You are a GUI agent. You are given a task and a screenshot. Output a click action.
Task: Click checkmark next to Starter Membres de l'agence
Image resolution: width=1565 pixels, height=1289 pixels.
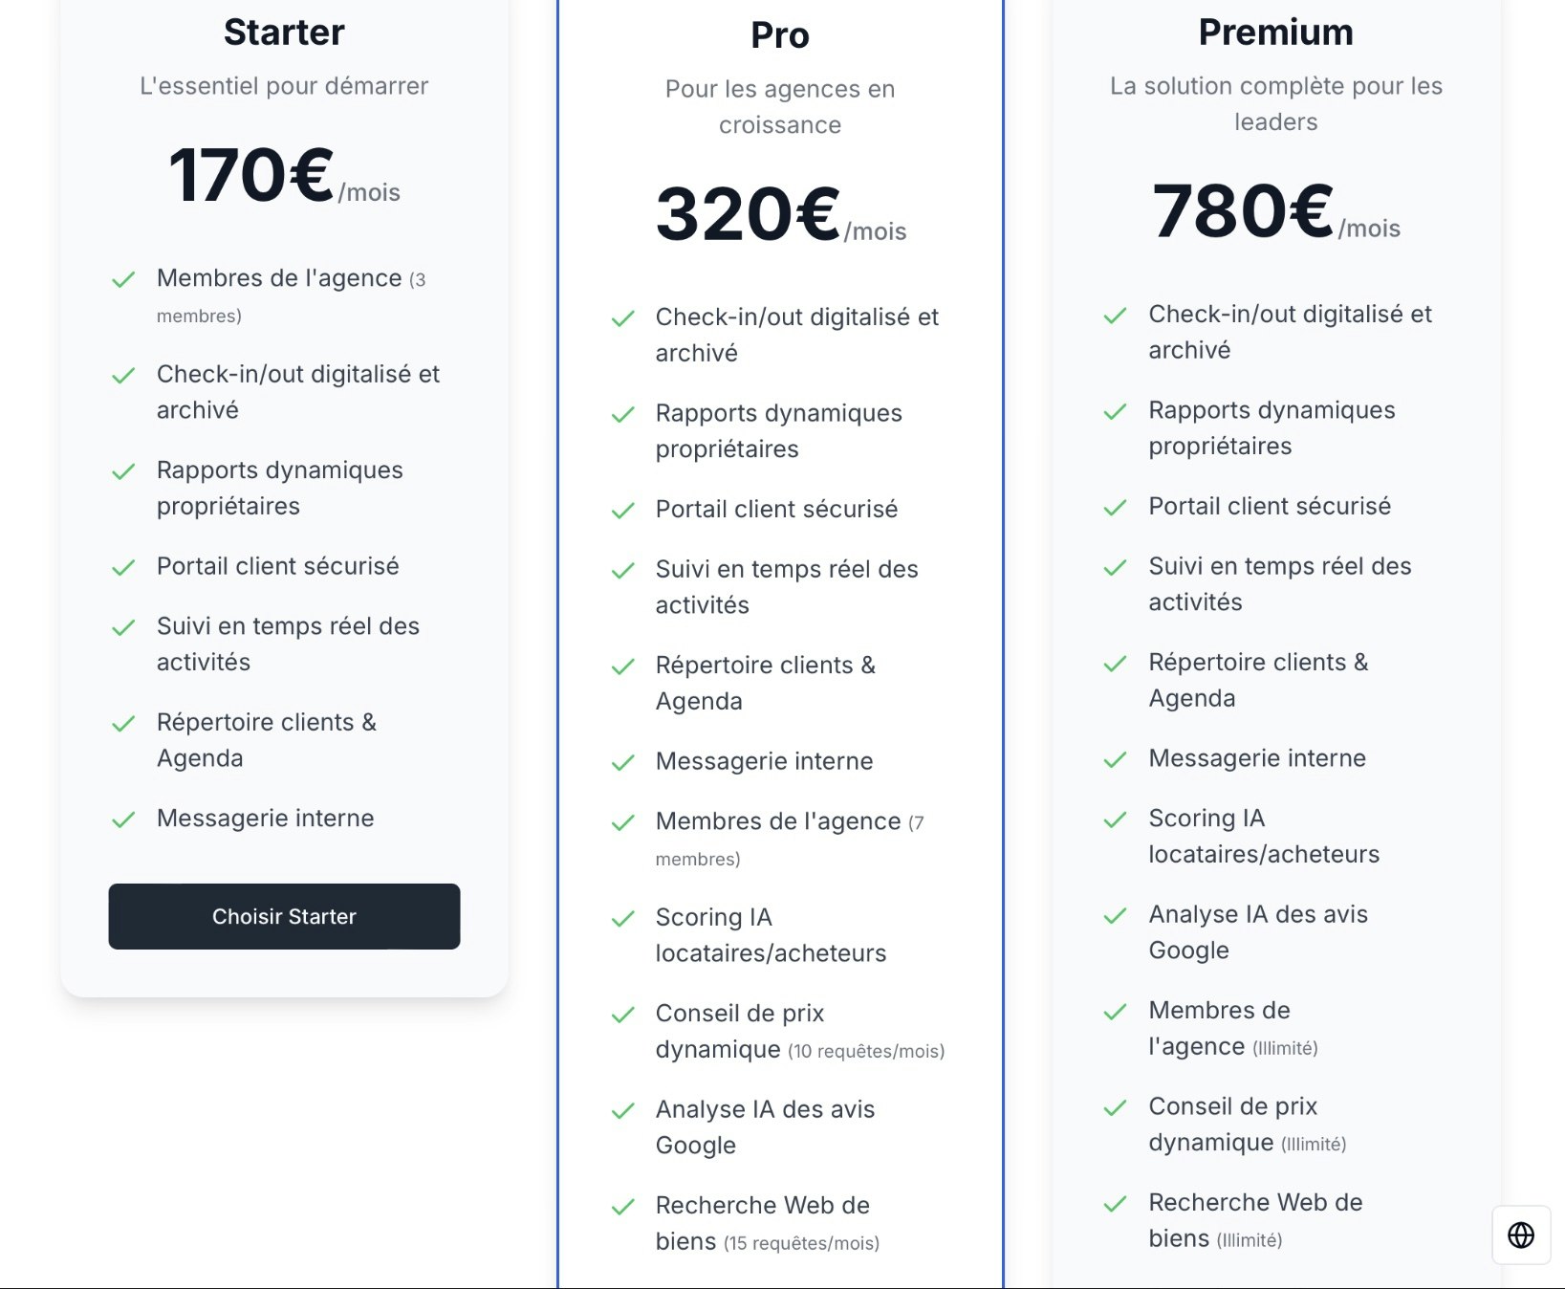click(x=123, y=280)
